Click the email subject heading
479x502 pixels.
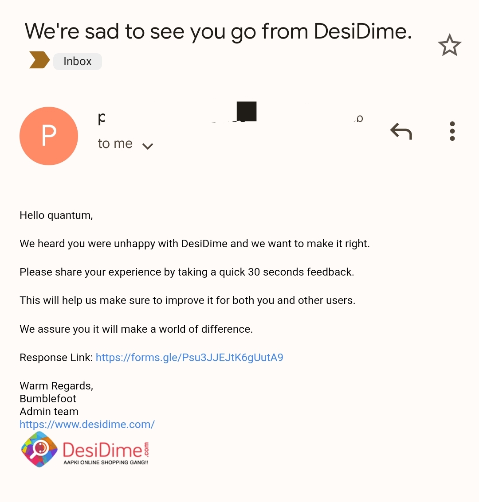point(218,31)
